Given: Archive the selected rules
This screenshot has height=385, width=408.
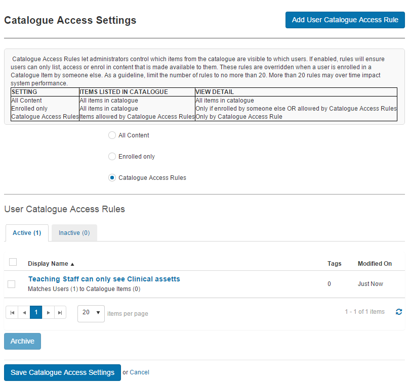Looking at the screenshot, I should point(22,341).
